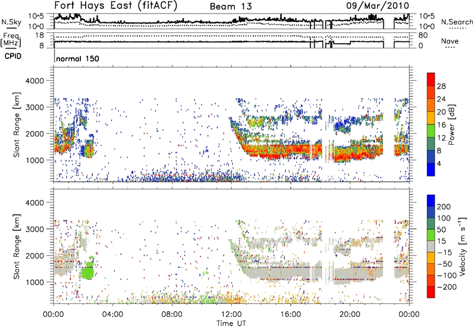Click the 'Beam 13' label

(x=231, y=6)
